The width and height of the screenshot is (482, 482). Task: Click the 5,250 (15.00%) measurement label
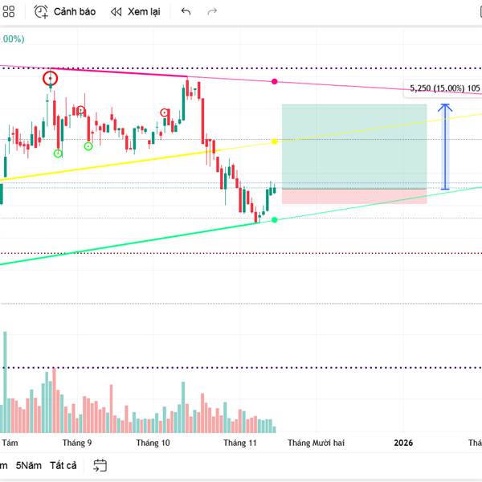(445, 88)
